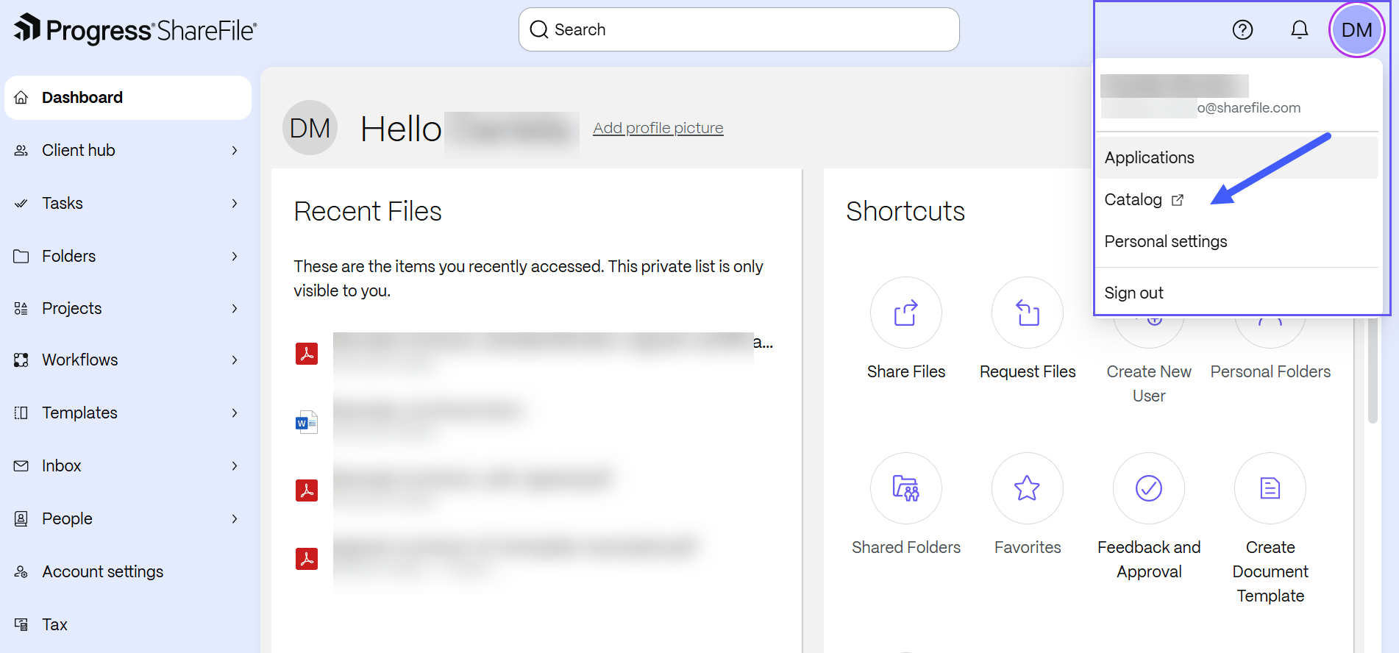The image size is (1399, 653).
Task: Choose Personal settings in the profile menu
Action: [x=1237, y=241]
